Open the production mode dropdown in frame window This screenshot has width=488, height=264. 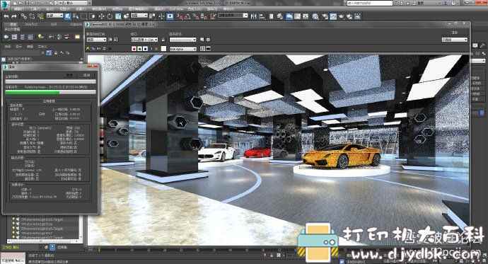tap(454, 40)
